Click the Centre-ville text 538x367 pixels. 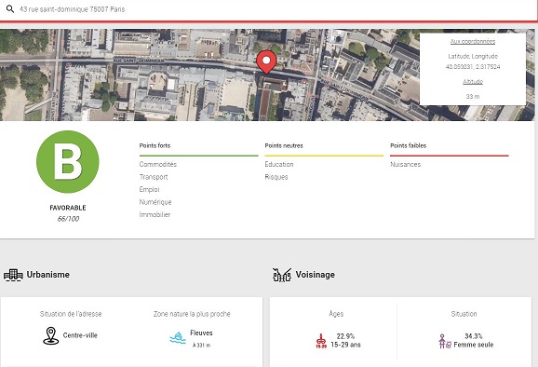pos(80,335)
